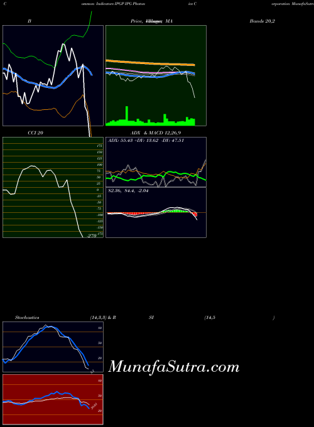Click the '-50' level in the CCI chart

(x=99, y=202)
